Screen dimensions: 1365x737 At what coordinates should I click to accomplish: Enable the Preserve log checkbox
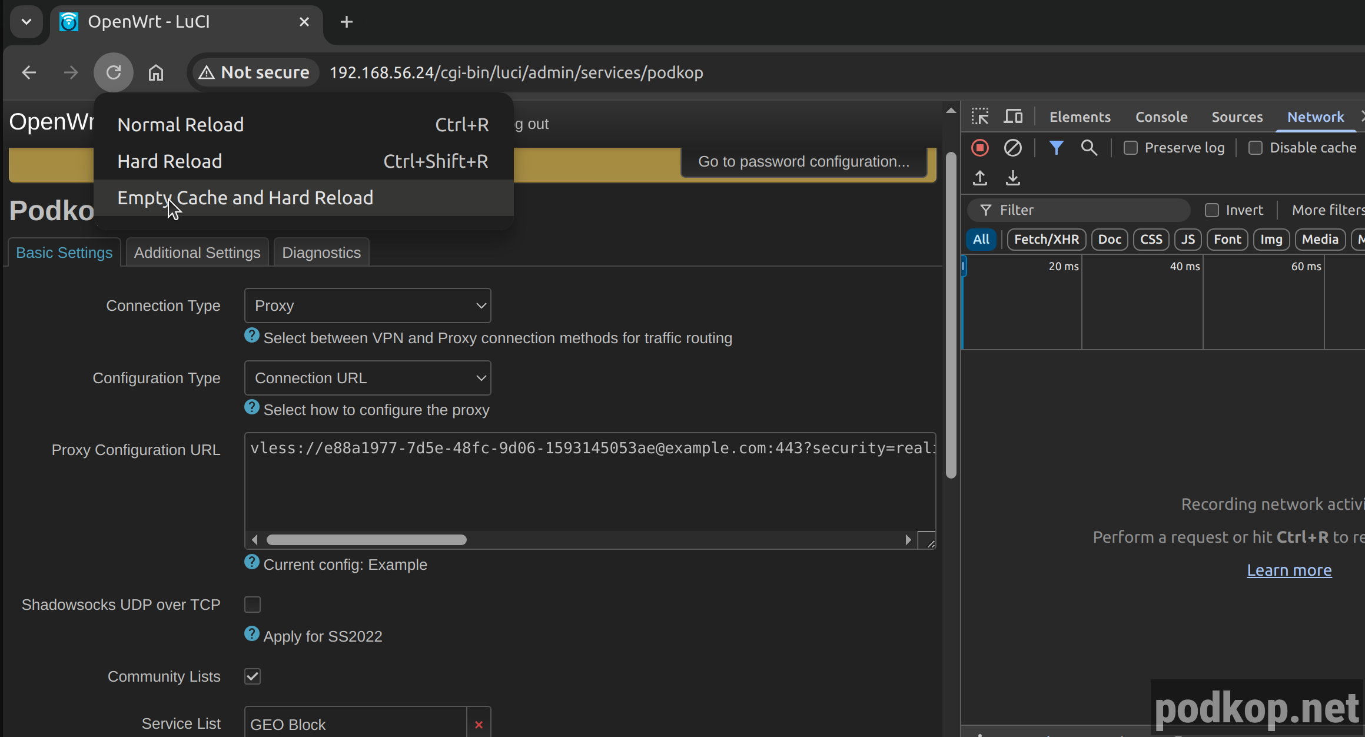[x=1131, y=148]
